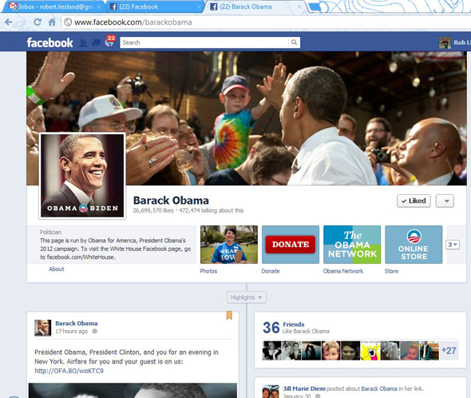Click Rob's name in the header

tap(462, 42)
